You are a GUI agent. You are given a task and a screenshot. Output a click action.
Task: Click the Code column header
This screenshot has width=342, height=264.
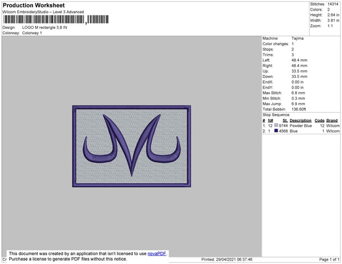320,121
